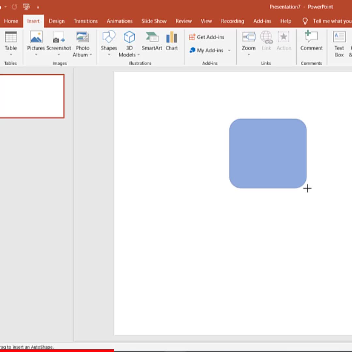Expand the Zoom dropdown in Links group
Image resolution: width=352 pixels, height=352 pixels.
(248, 54)
